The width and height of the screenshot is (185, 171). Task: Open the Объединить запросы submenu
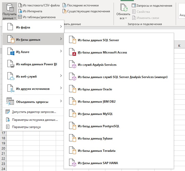(x=33, y=101)
